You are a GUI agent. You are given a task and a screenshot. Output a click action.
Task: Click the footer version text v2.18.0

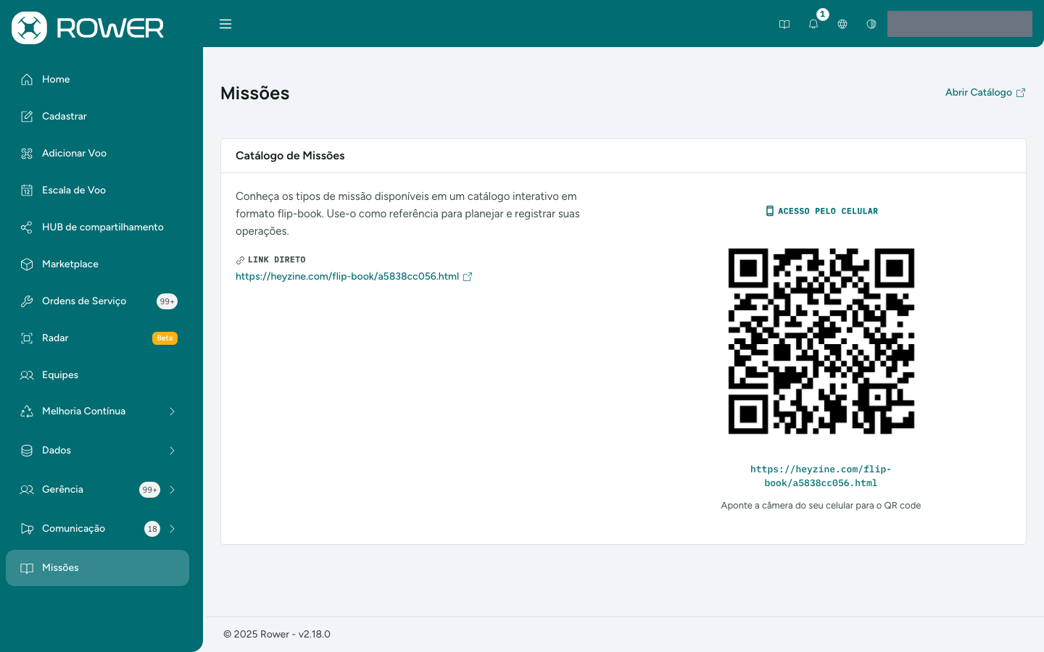pos(314,634)
